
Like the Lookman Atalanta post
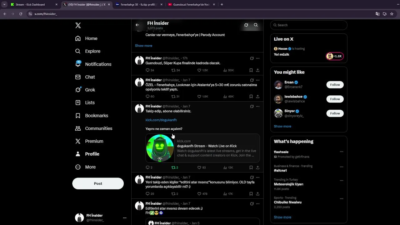202,97
